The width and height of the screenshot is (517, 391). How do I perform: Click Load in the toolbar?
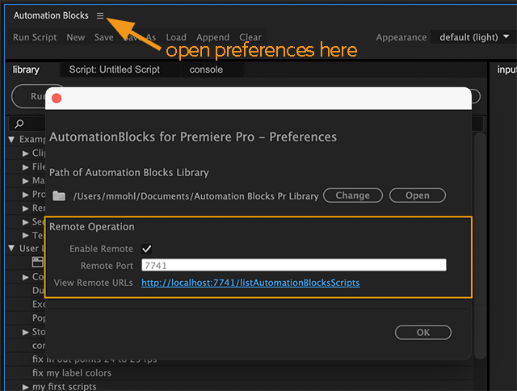coord(176,37)
